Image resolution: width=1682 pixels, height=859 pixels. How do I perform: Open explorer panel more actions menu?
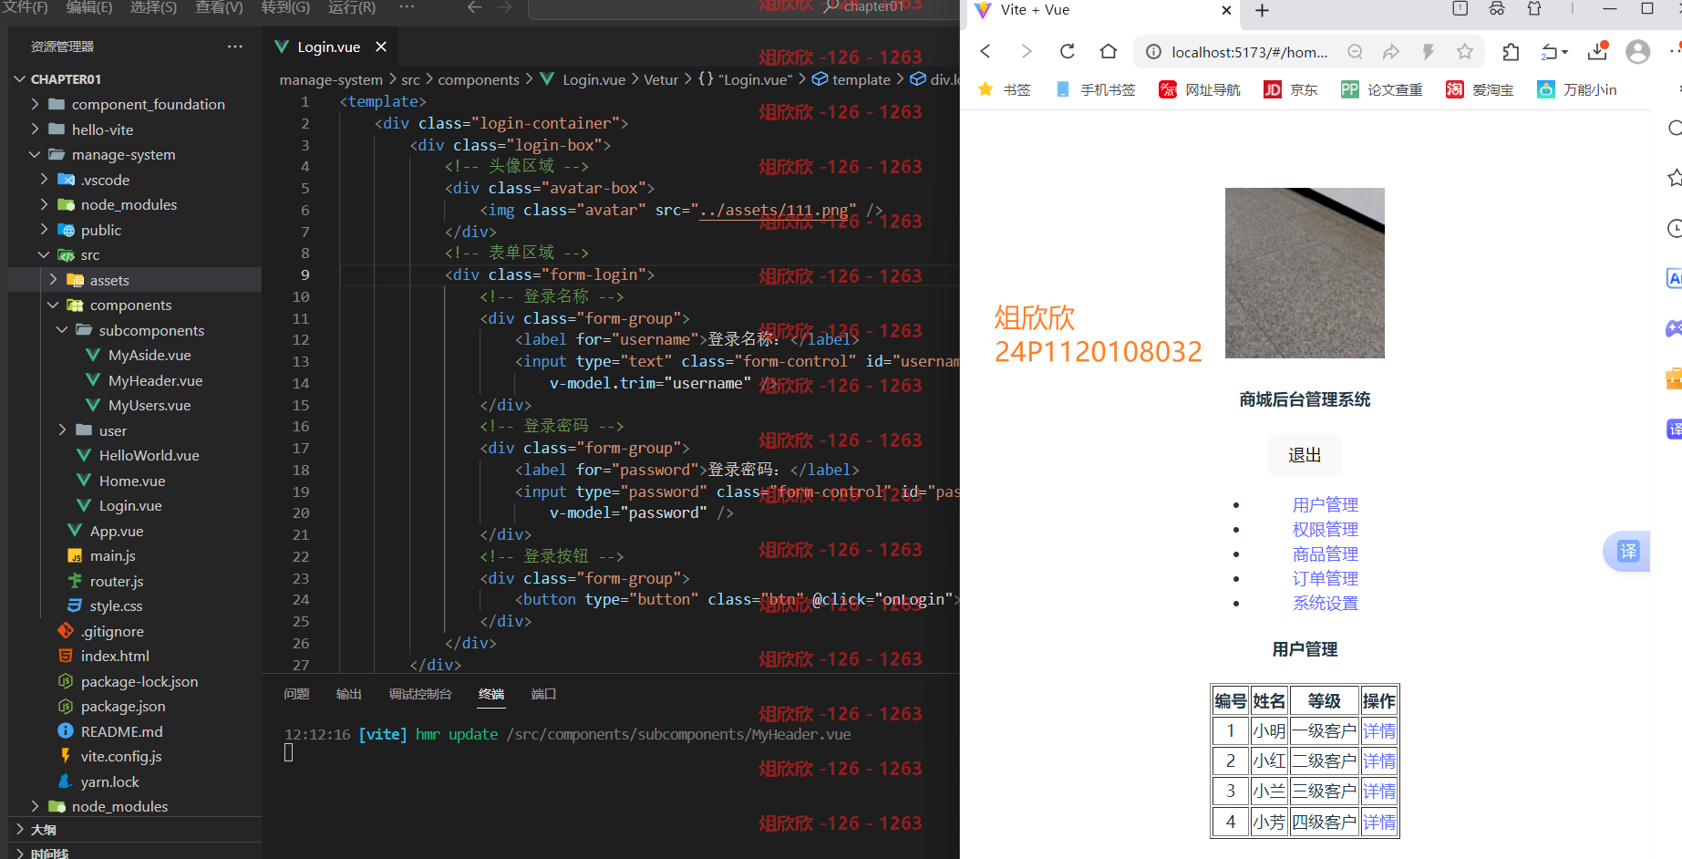pyautogui.click(x=235, y=47)
